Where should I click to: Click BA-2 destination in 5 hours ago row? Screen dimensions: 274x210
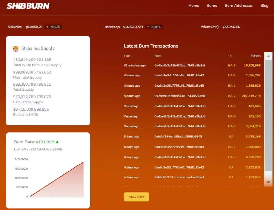pyautogui.click(x=232, y=96)
